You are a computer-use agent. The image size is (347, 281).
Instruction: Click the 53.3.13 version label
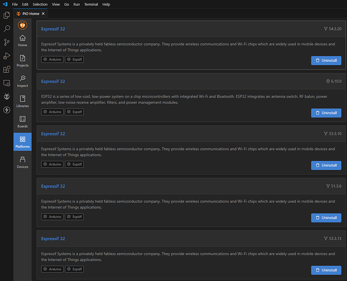[x=333, y=238]
